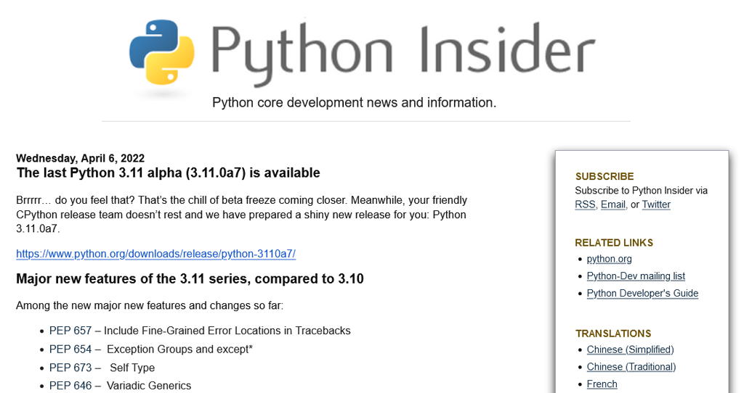
Task: Open PEP 654 link
Action: click(70, 349)
